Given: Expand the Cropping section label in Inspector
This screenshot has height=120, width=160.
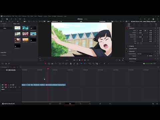Looking at the screenshot, I should [x=131, y=46].
